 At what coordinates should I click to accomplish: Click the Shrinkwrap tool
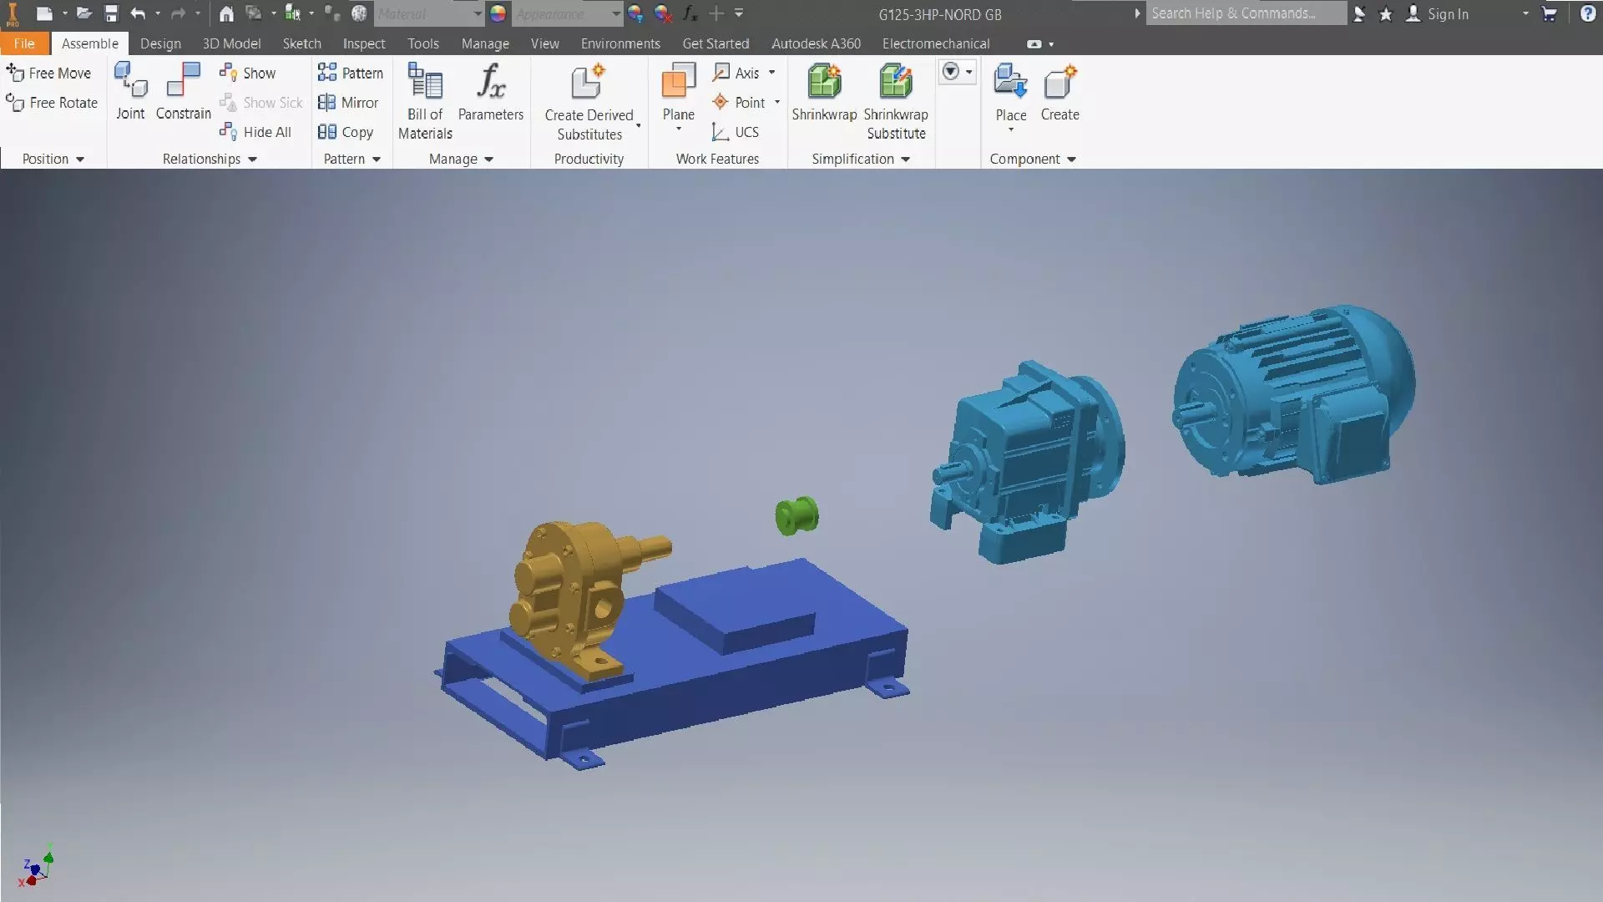[824, 92]
